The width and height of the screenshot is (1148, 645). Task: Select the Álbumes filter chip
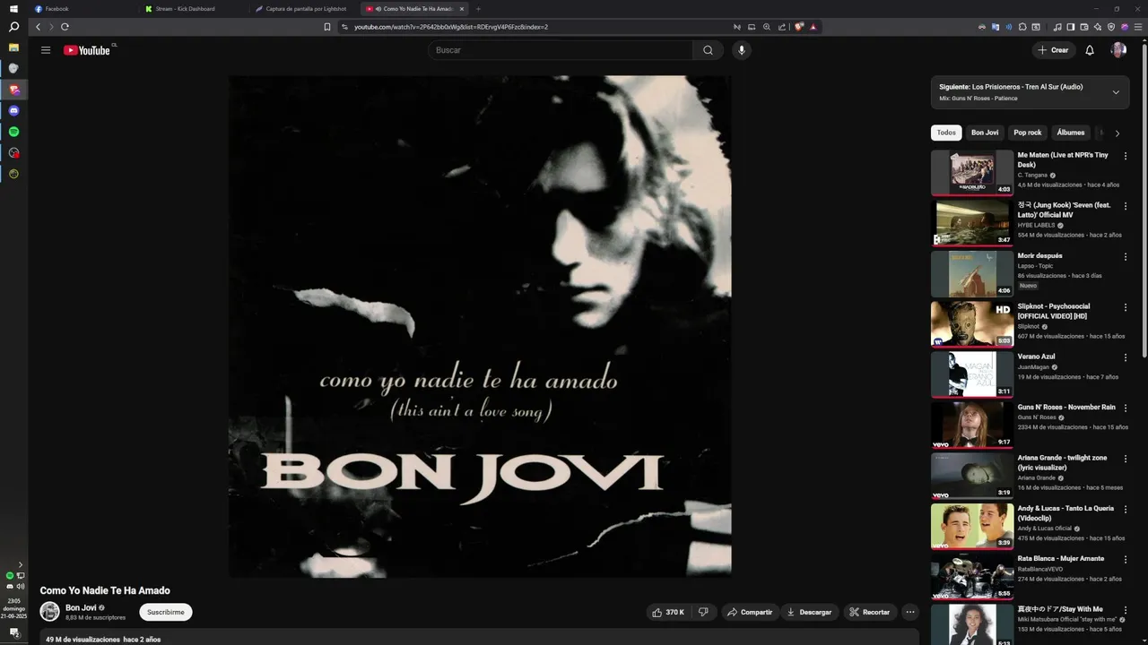click(1071, 133)
